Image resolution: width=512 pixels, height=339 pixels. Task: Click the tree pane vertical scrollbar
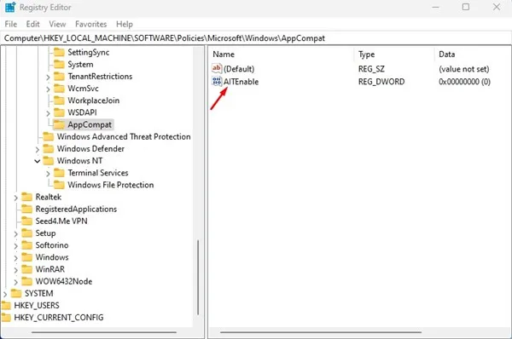point(198,277)
